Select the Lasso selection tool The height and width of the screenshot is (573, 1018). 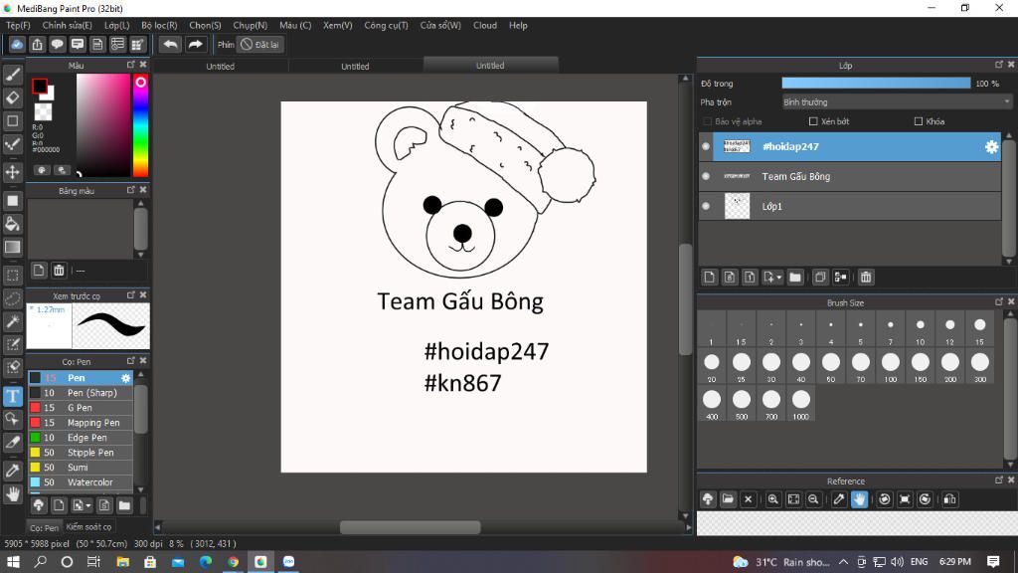(12, 298)
